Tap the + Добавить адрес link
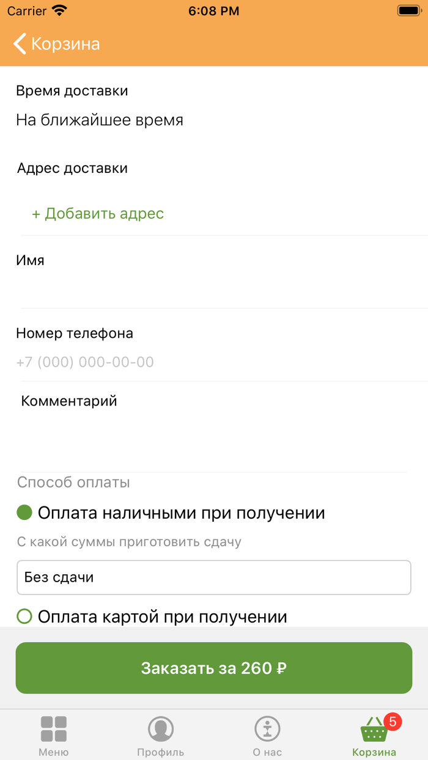 click(98, 214)
